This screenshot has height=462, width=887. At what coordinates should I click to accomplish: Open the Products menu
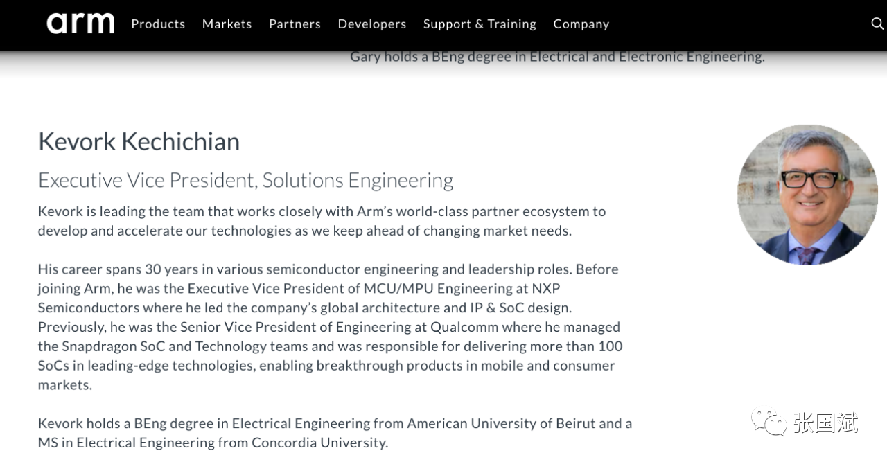(158, 24)
